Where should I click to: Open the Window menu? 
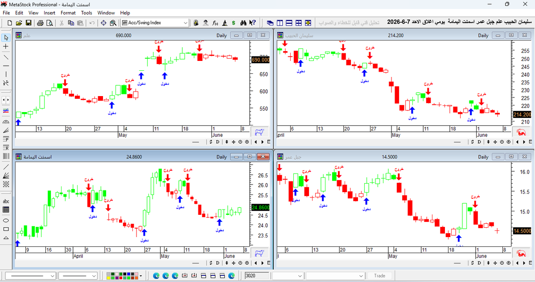106,13
